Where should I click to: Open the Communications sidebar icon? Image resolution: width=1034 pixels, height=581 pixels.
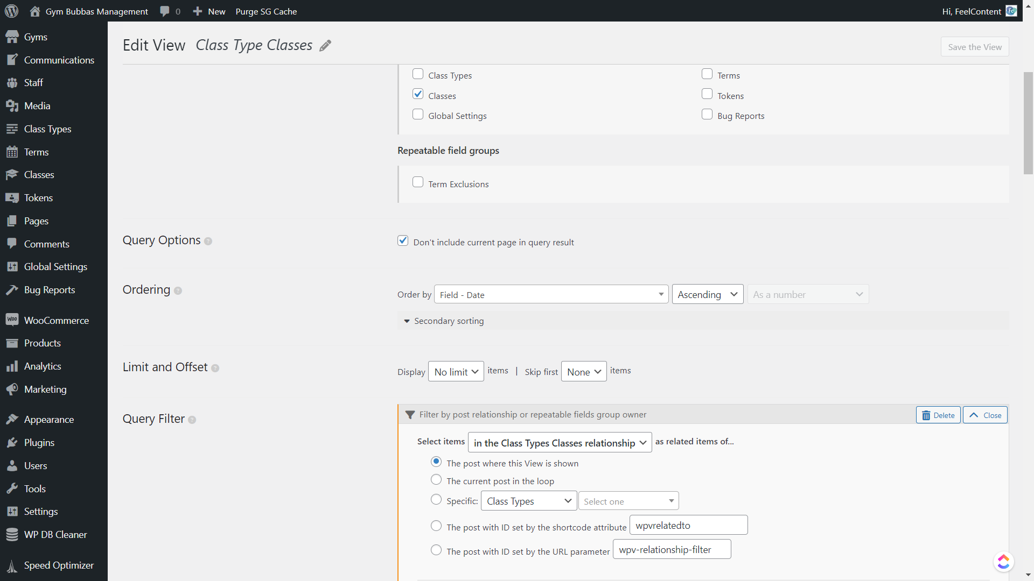pos(12,60)
